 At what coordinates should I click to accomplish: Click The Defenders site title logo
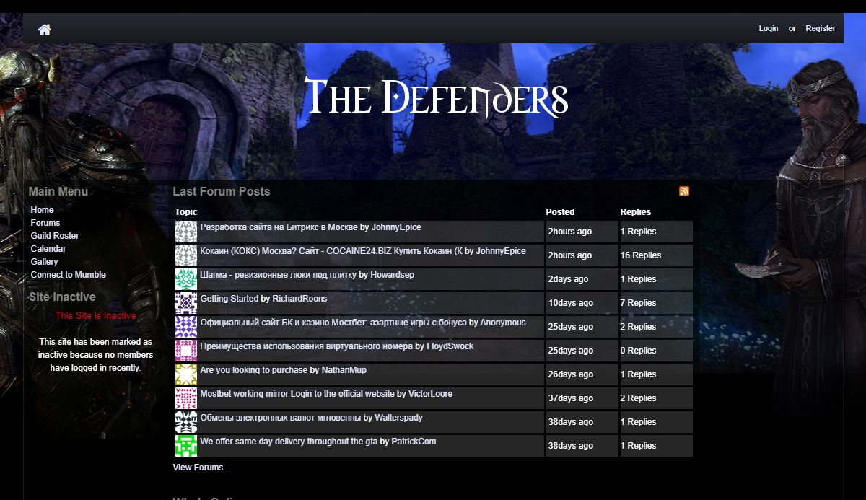tap(436, 97)
